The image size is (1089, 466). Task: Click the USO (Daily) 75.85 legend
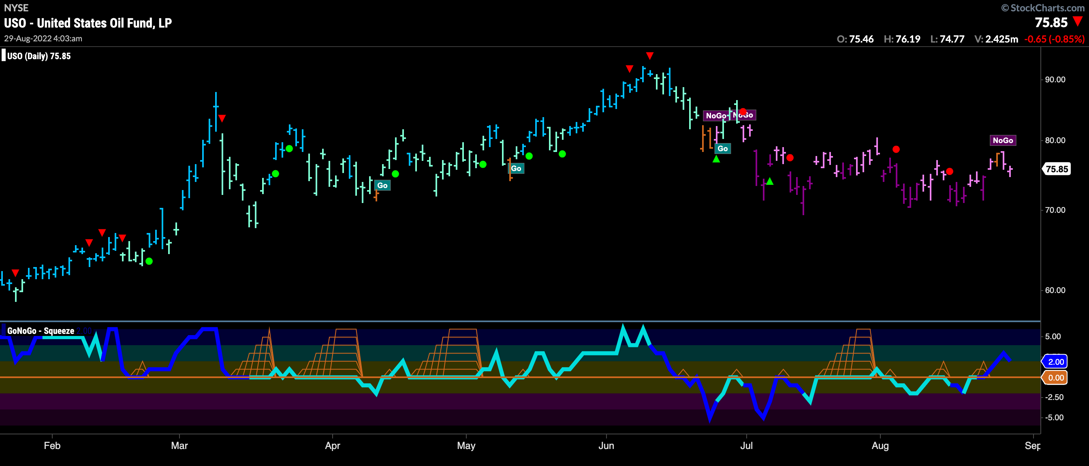point(38,56)
